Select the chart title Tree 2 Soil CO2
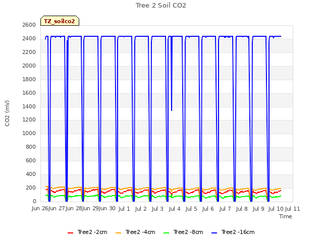The width and height of the screenshot is (323, 242). (161, 6)
